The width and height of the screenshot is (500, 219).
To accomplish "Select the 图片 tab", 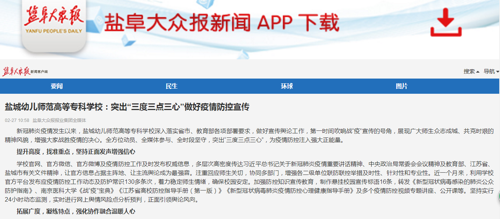I will coord(402,86).
